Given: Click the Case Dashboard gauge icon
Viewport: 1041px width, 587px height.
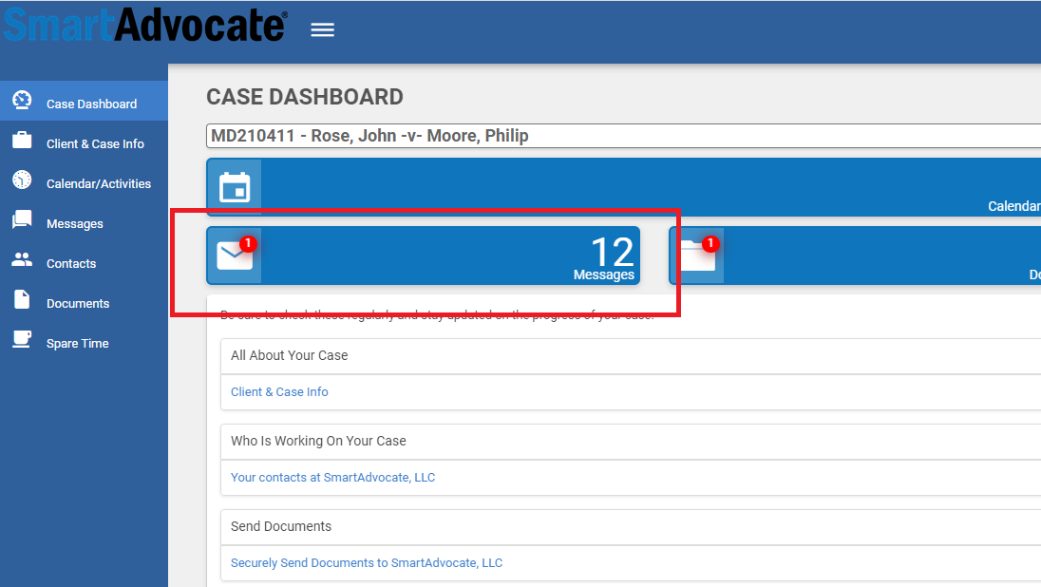Looking at the screenshot, I should (x=22, y=101).
